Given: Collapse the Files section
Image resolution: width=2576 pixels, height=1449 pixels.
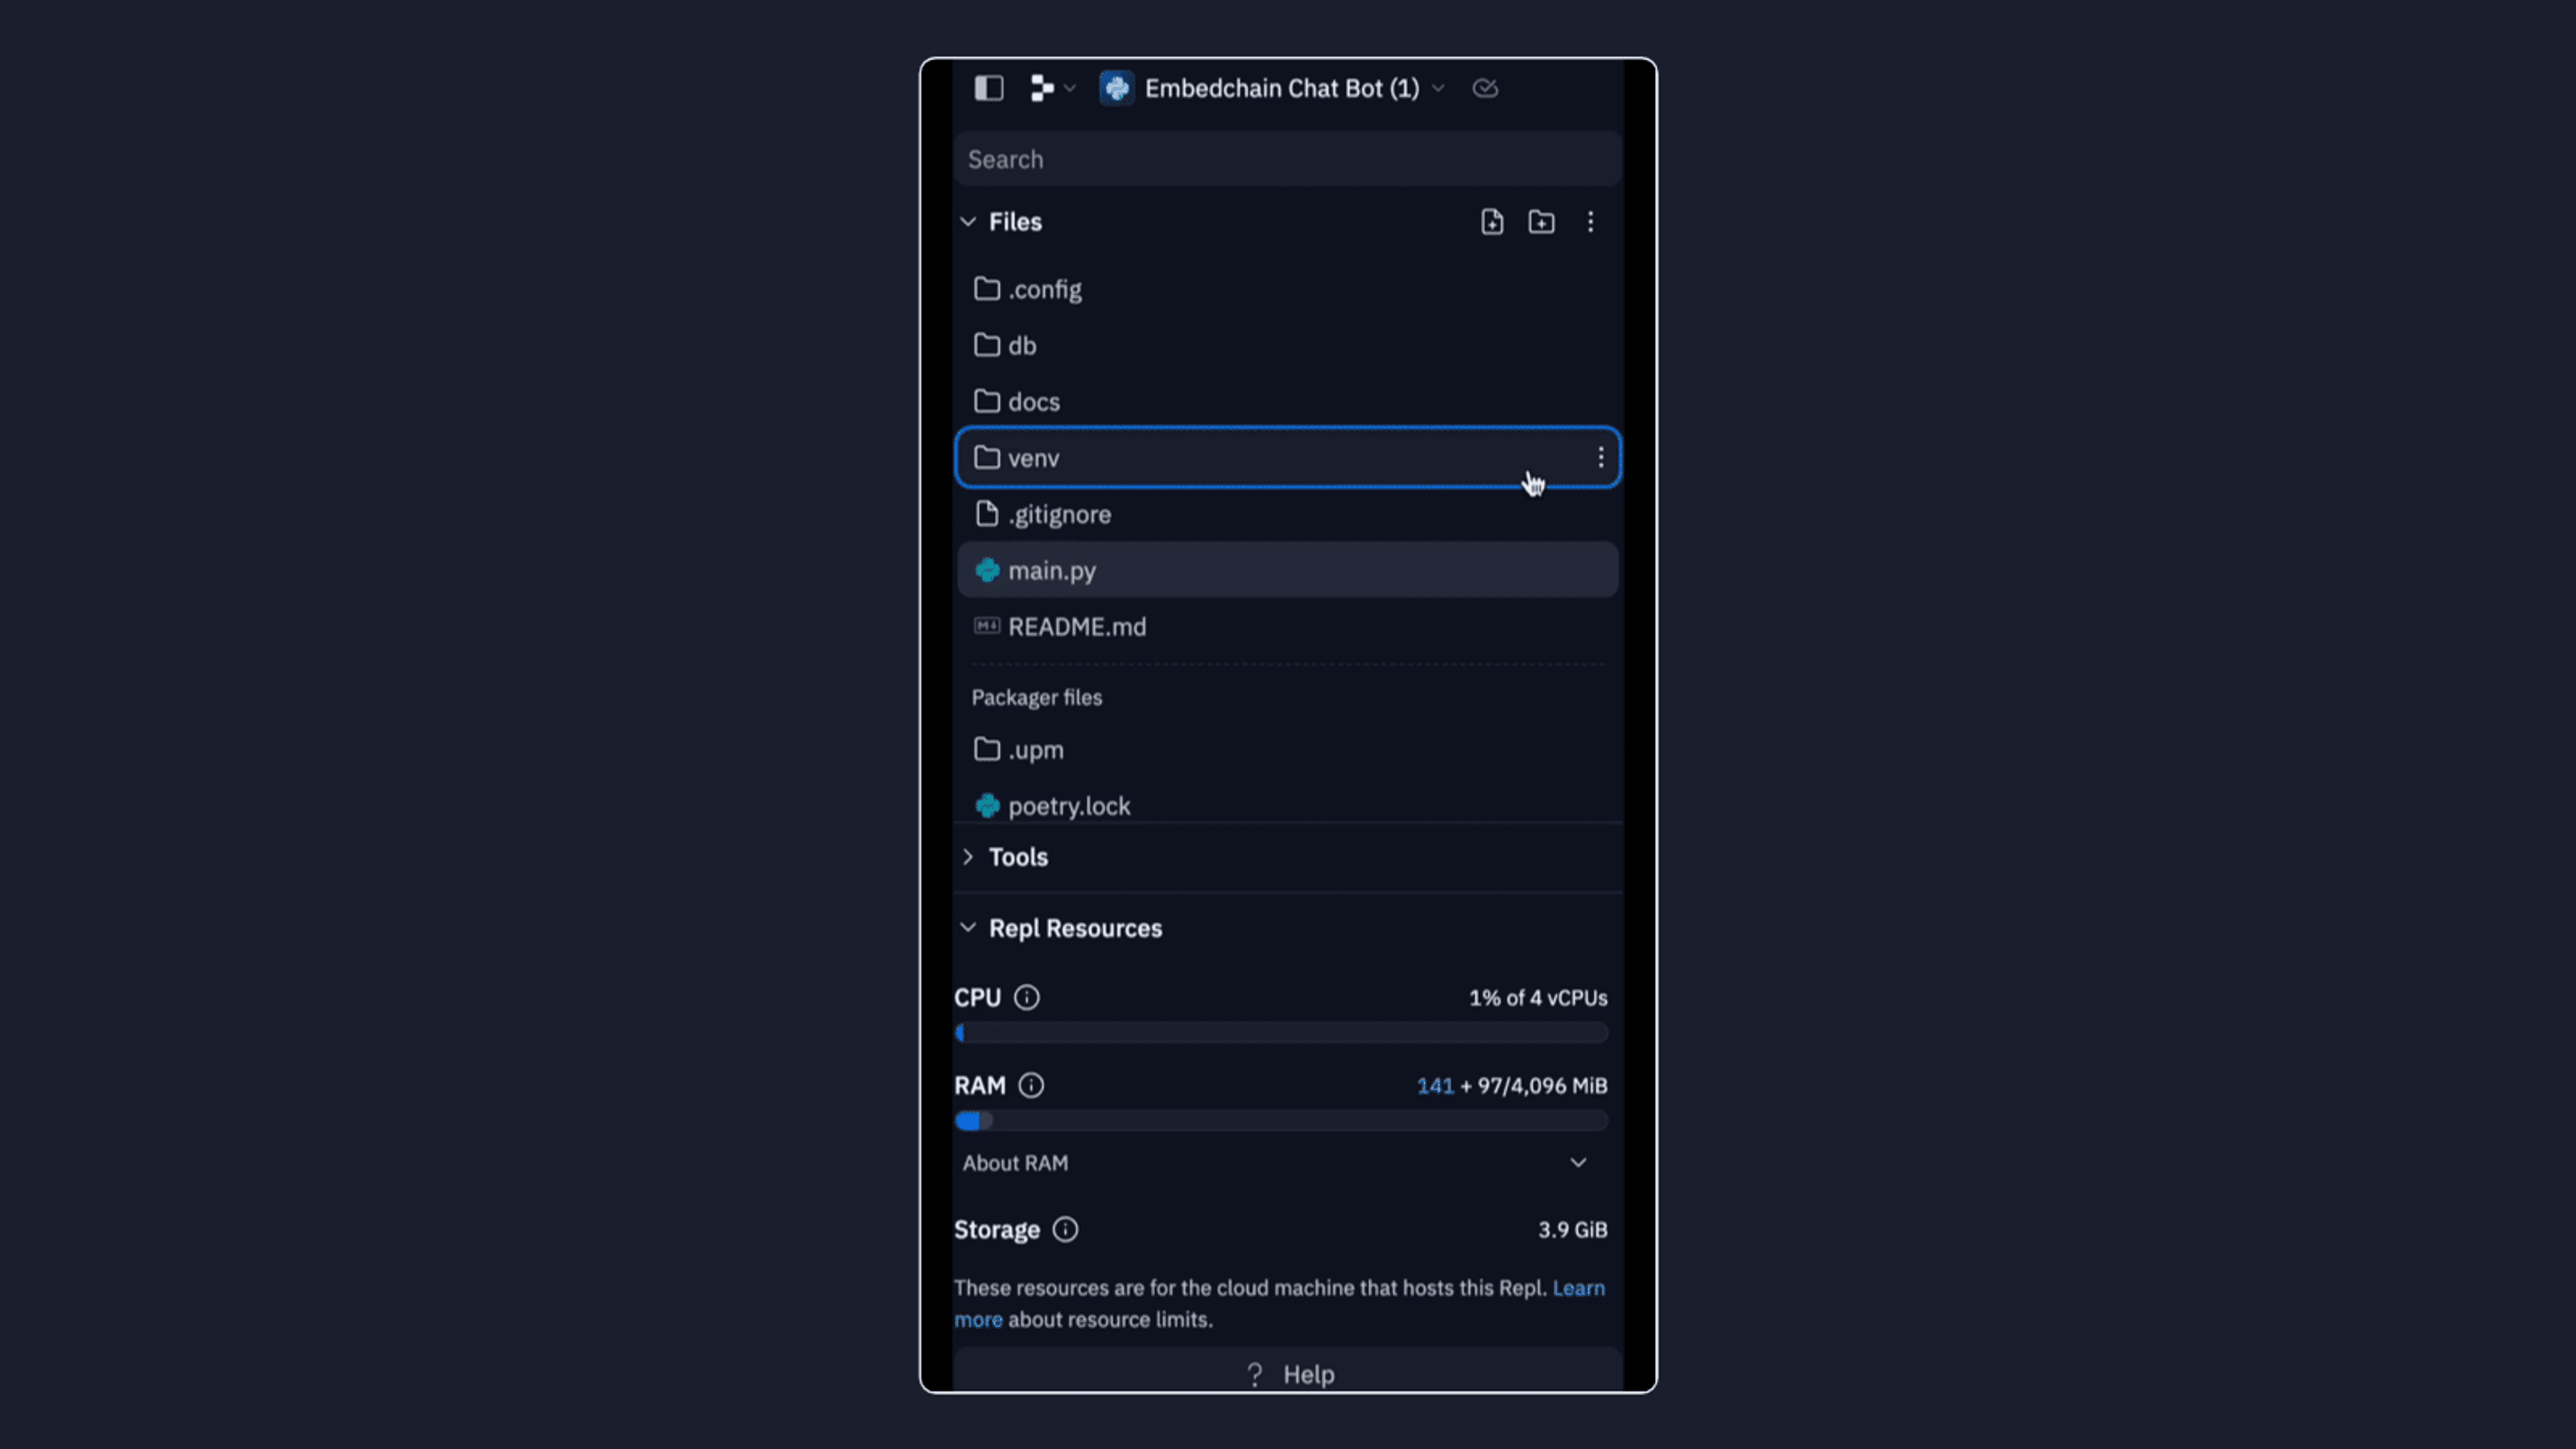Looking at the screenshot, I should click(x=968, y=219).
